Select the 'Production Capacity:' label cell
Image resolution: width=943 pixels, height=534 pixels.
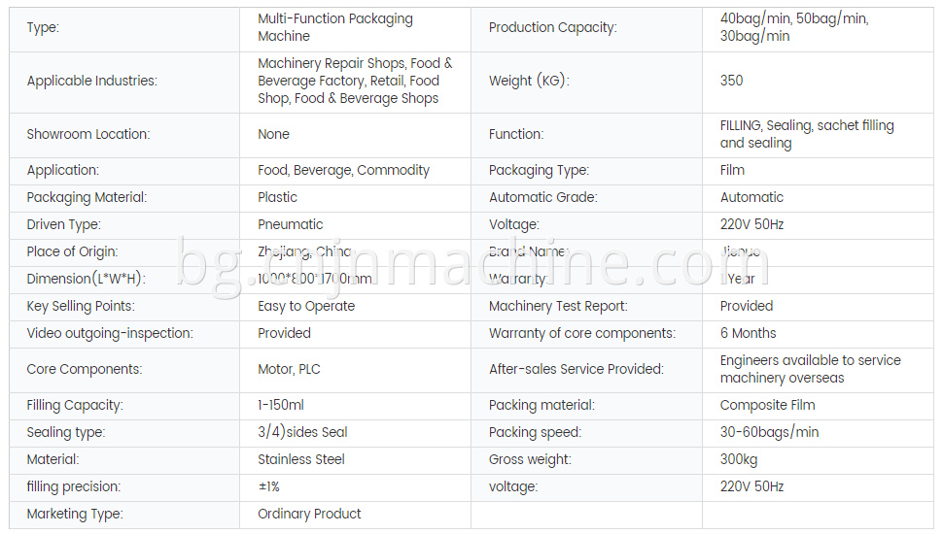coord(586,29)
